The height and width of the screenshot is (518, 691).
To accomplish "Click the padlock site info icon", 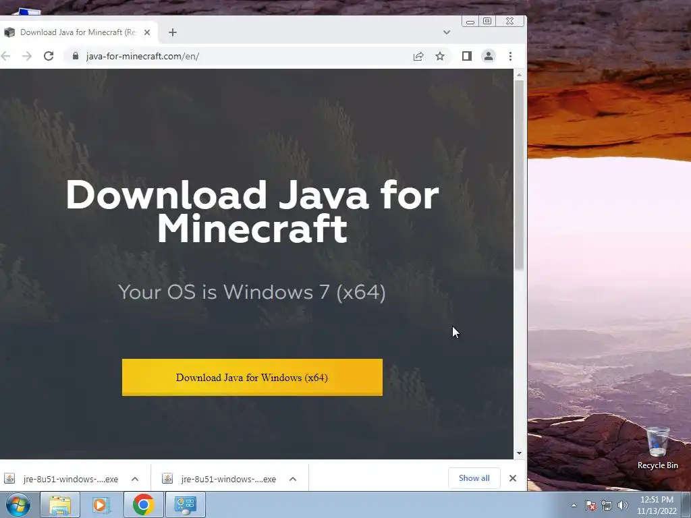I will pos(76,56).
